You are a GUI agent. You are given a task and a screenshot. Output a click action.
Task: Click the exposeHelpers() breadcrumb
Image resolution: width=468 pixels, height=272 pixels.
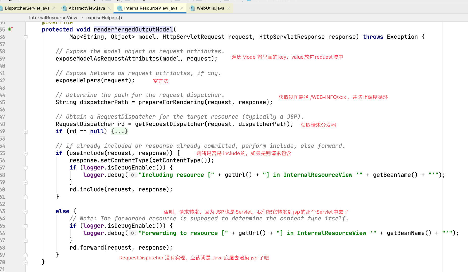point(104,18)
